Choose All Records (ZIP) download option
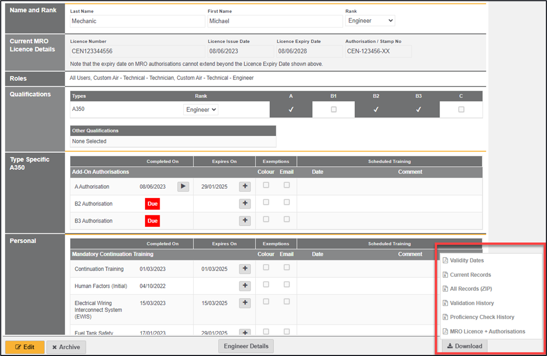This screenshot has height=356, width=547. (471, 289)
